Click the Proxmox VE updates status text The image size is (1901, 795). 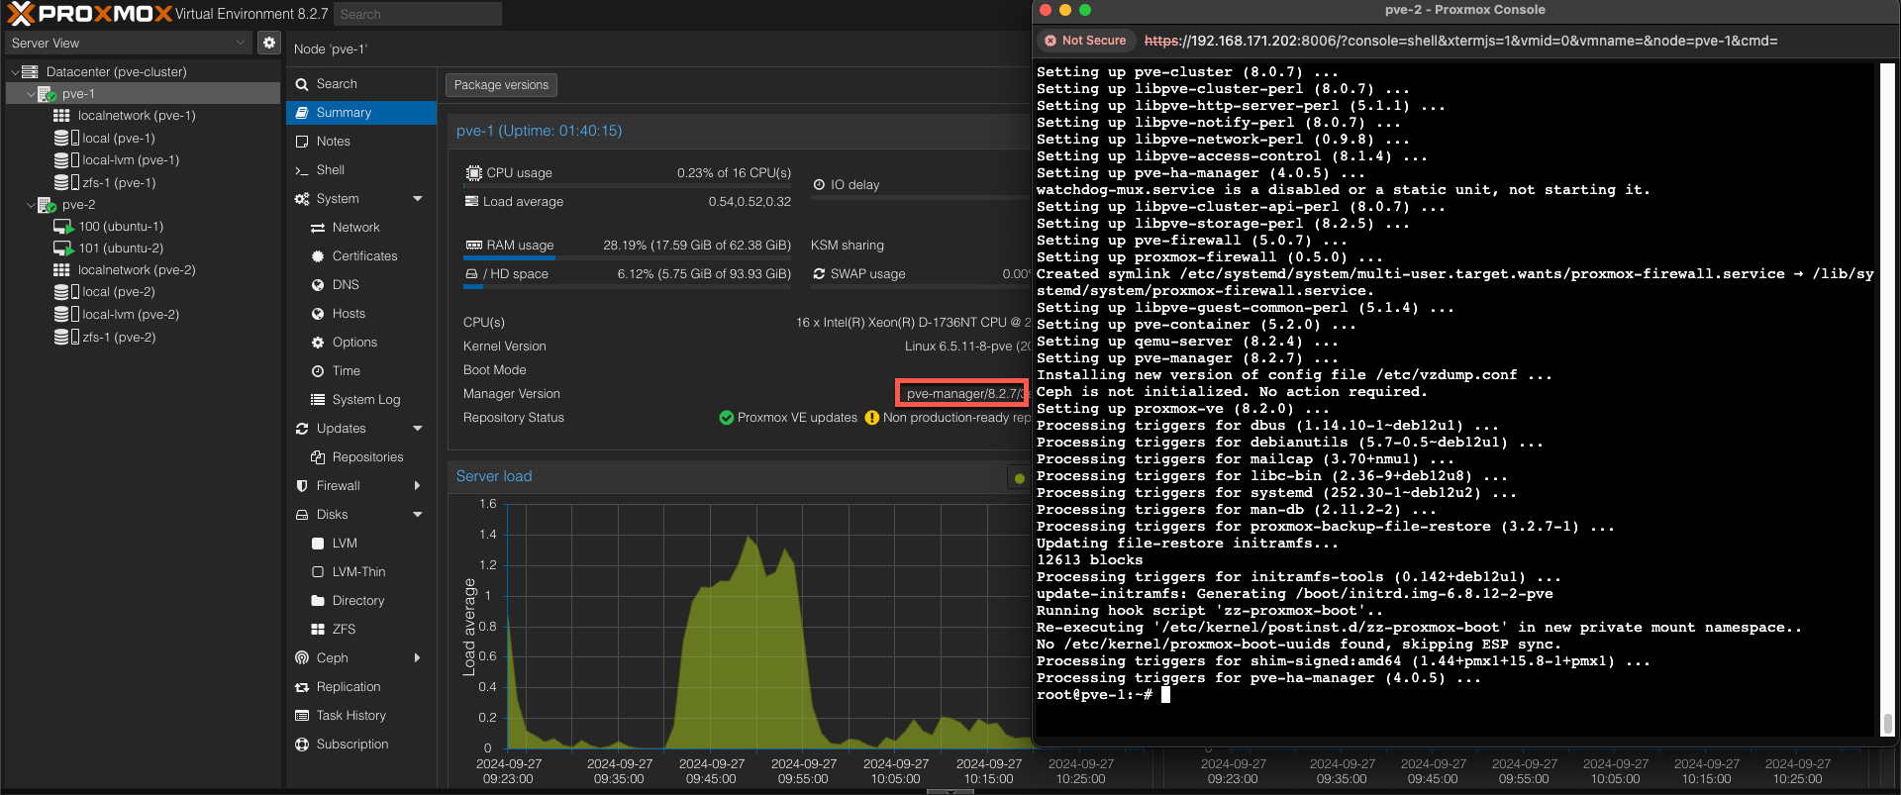pos(797,418)
